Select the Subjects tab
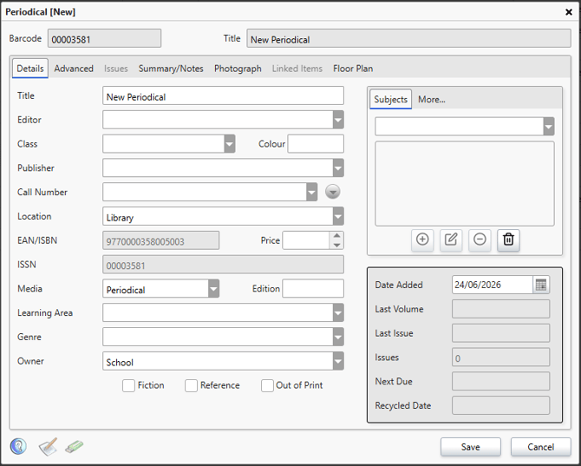This screenshot has width=581, height=466. (390, 99)
